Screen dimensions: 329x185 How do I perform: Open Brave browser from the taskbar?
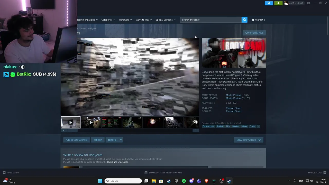(206, 181)
